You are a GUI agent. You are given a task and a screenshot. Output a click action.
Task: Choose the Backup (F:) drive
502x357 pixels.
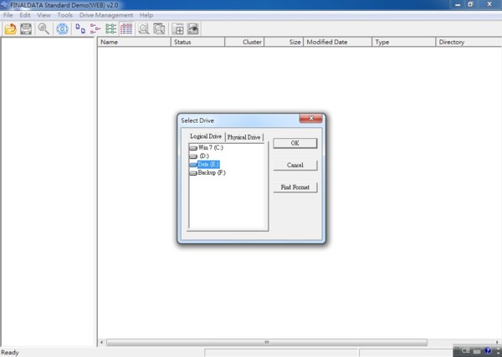(x=211, y=172)
